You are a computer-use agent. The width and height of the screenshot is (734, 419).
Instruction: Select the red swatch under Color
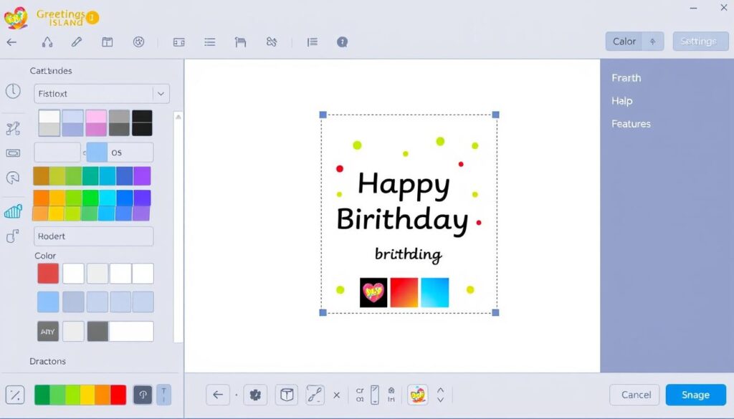point(47,273)
